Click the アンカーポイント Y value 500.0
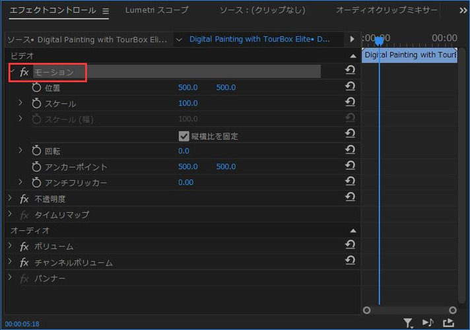This screenshot has width=470, height=330. coord(226,166)
